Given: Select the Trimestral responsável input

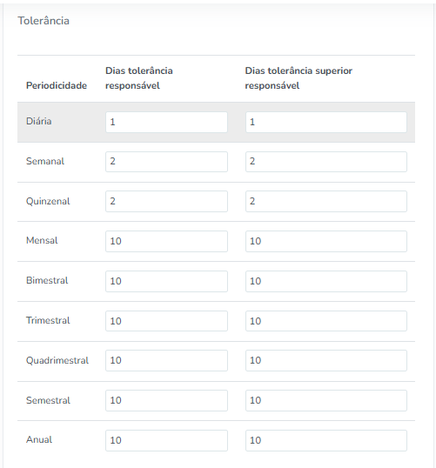Looking at the screenshot, I should point(166,321).
